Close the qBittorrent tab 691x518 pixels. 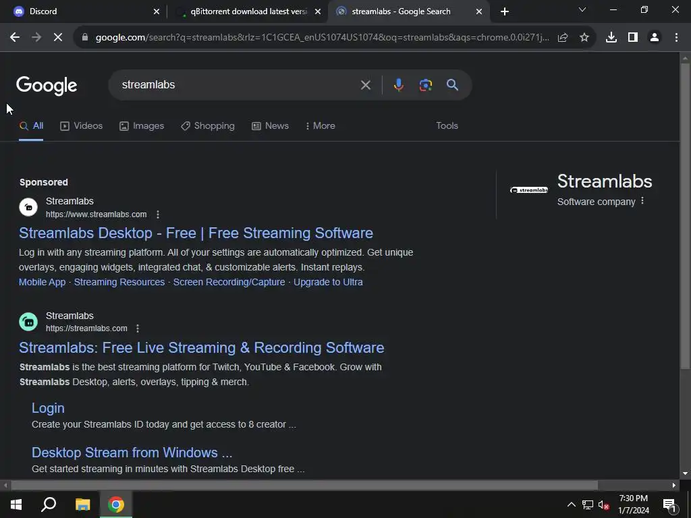coord(318,11)
